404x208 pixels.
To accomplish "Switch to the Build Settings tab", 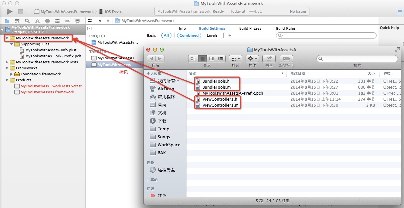I will pyautogui.click(x=212, y=28).
